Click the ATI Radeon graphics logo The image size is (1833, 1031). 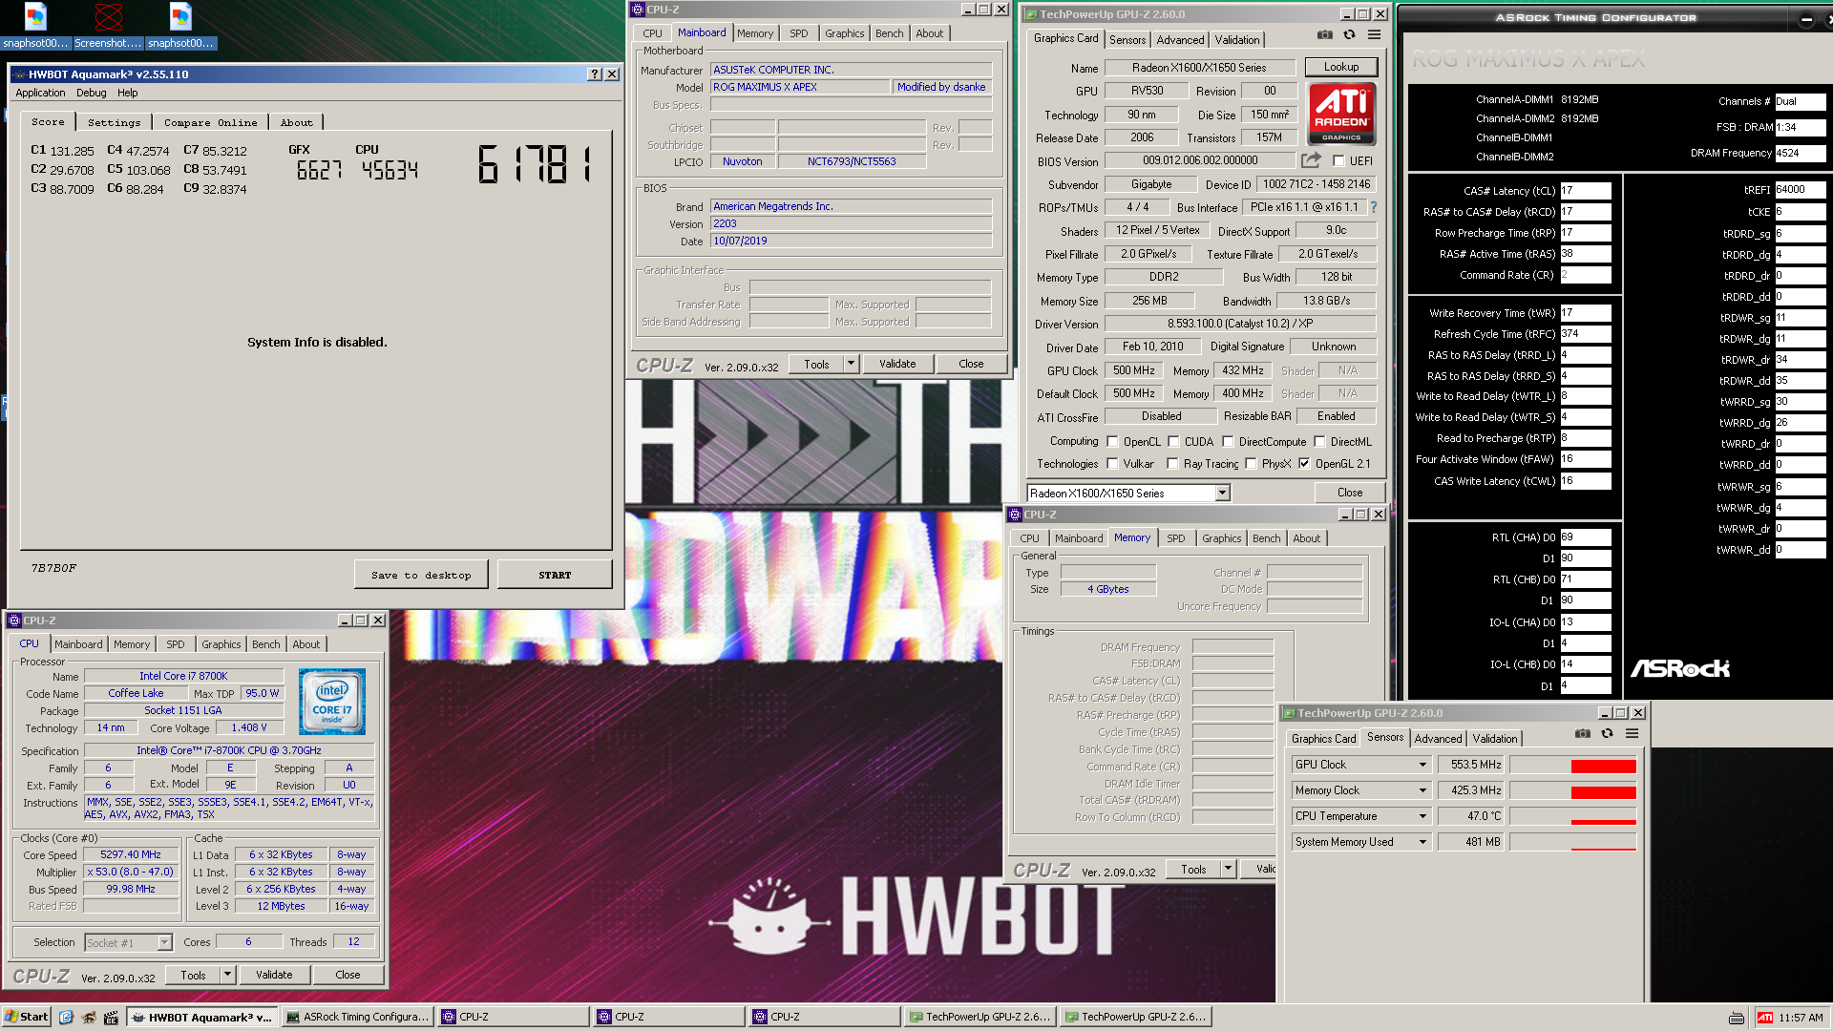(1341, 114)
